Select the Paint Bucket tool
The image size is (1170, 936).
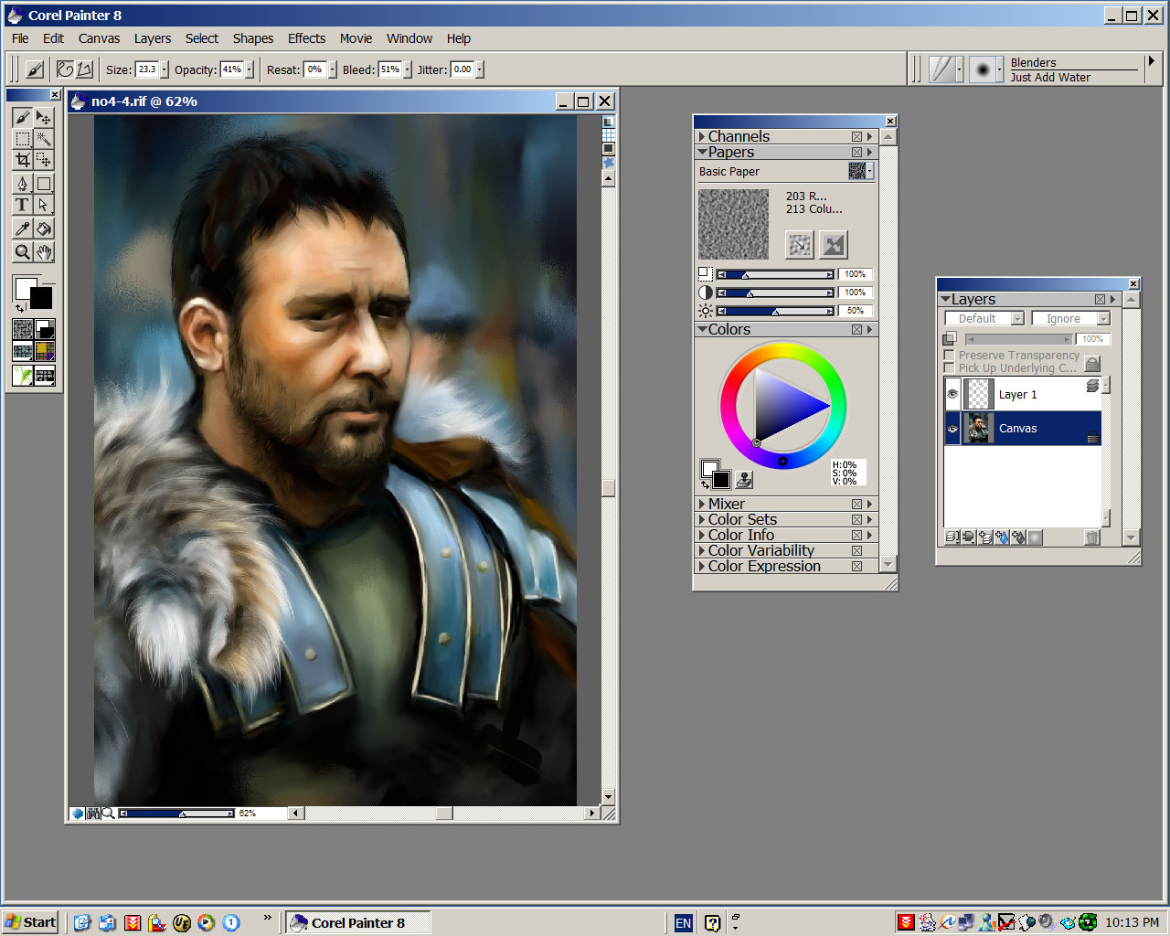click(43, 229)
